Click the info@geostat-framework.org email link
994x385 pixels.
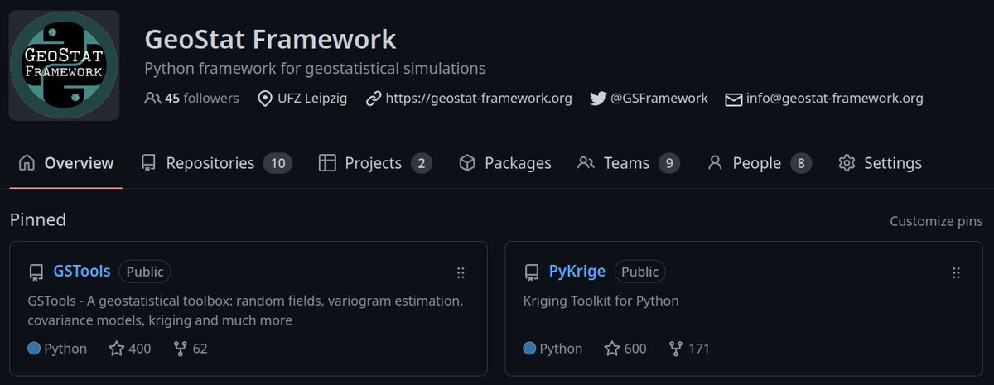[x=834, y=98]
